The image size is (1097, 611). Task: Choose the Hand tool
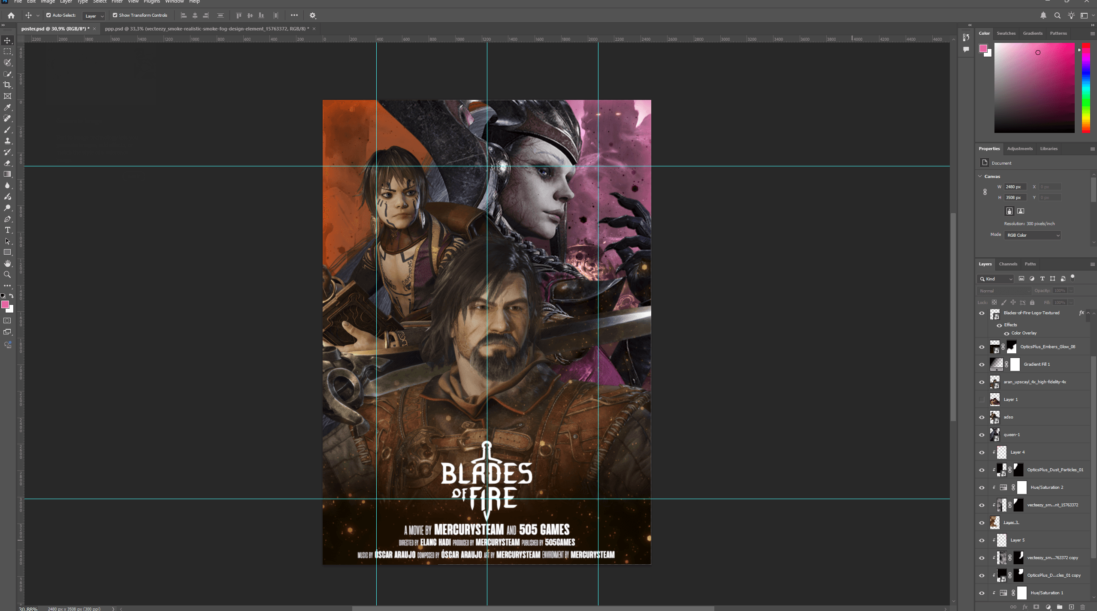coord(7,264)
